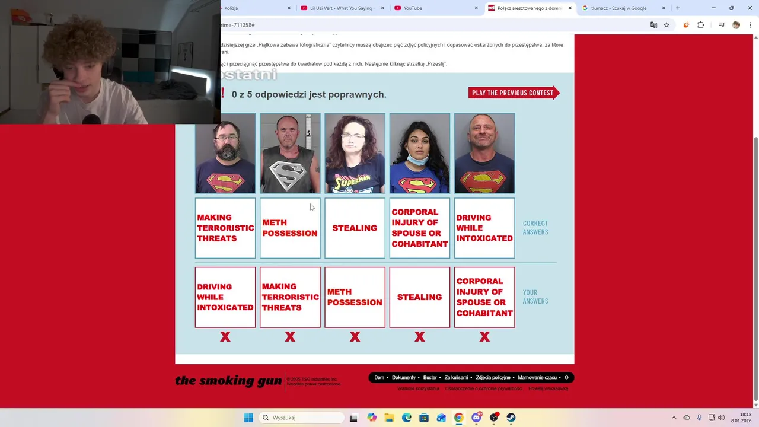Open the Chrome profile avatar

(736, 25)
